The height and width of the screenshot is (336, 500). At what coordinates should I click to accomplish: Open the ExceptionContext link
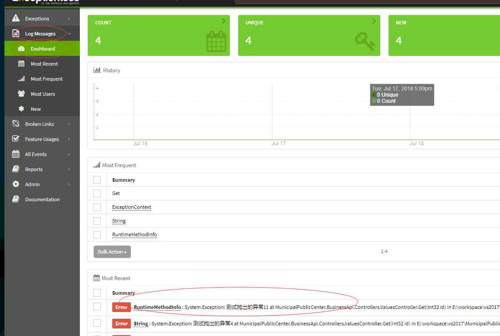click(131, 207)
